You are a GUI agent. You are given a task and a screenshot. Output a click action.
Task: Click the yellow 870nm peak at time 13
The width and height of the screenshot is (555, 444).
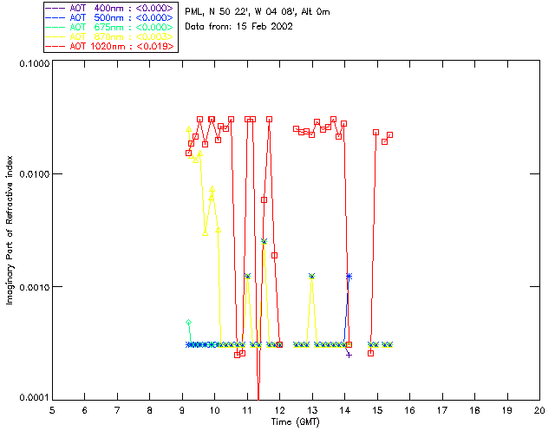click(311, 276)
